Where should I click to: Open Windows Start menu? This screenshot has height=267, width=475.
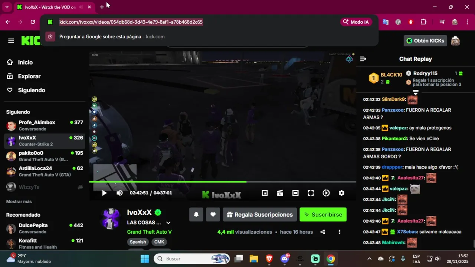(x=145, y=258)
